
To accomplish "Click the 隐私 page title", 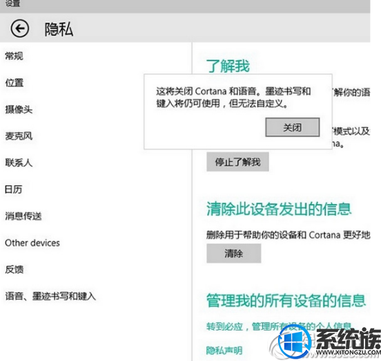I will tap(59, 29).
